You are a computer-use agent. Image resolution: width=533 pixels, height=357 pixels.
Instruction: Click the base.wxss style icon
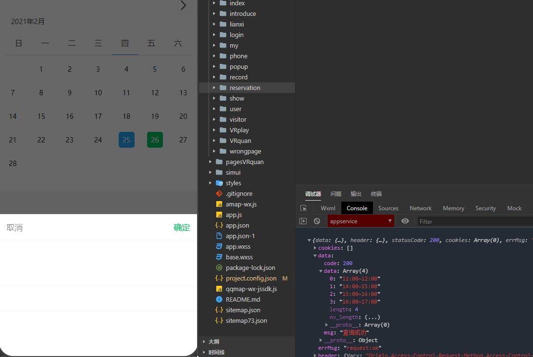[x=219, y=257]
